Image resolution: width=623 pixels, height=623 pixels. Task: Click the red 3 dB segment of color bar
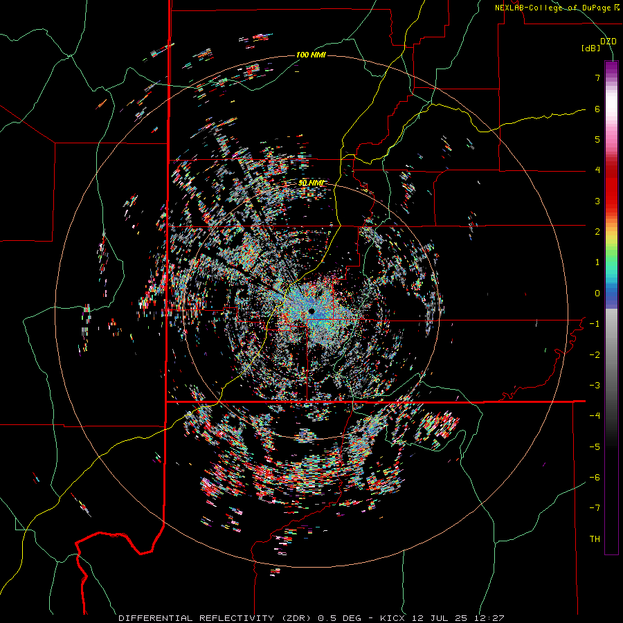(611, 201)
